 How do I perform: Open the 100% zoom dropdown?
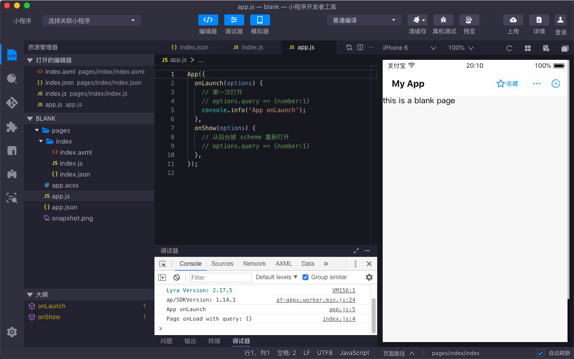tap(460, 48)
